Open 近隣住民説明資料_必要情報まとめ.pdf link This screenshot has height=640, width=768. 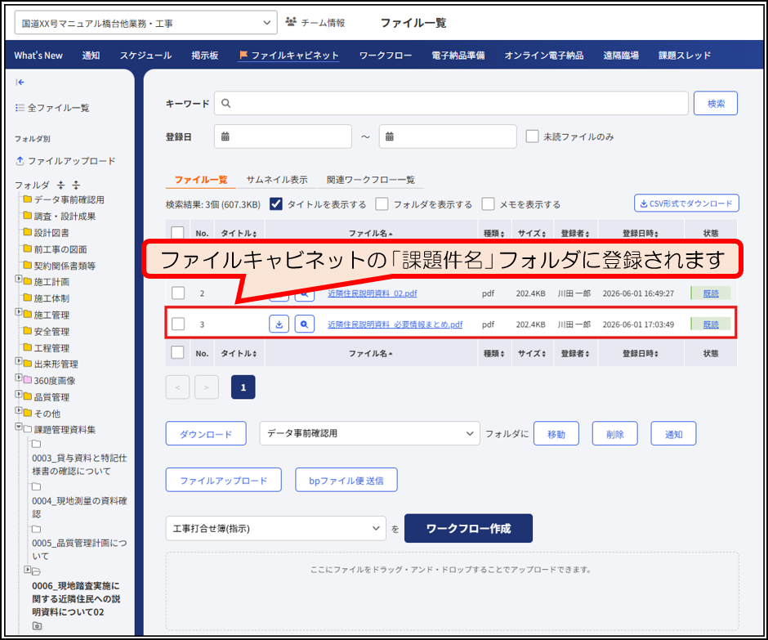(395, 324)
